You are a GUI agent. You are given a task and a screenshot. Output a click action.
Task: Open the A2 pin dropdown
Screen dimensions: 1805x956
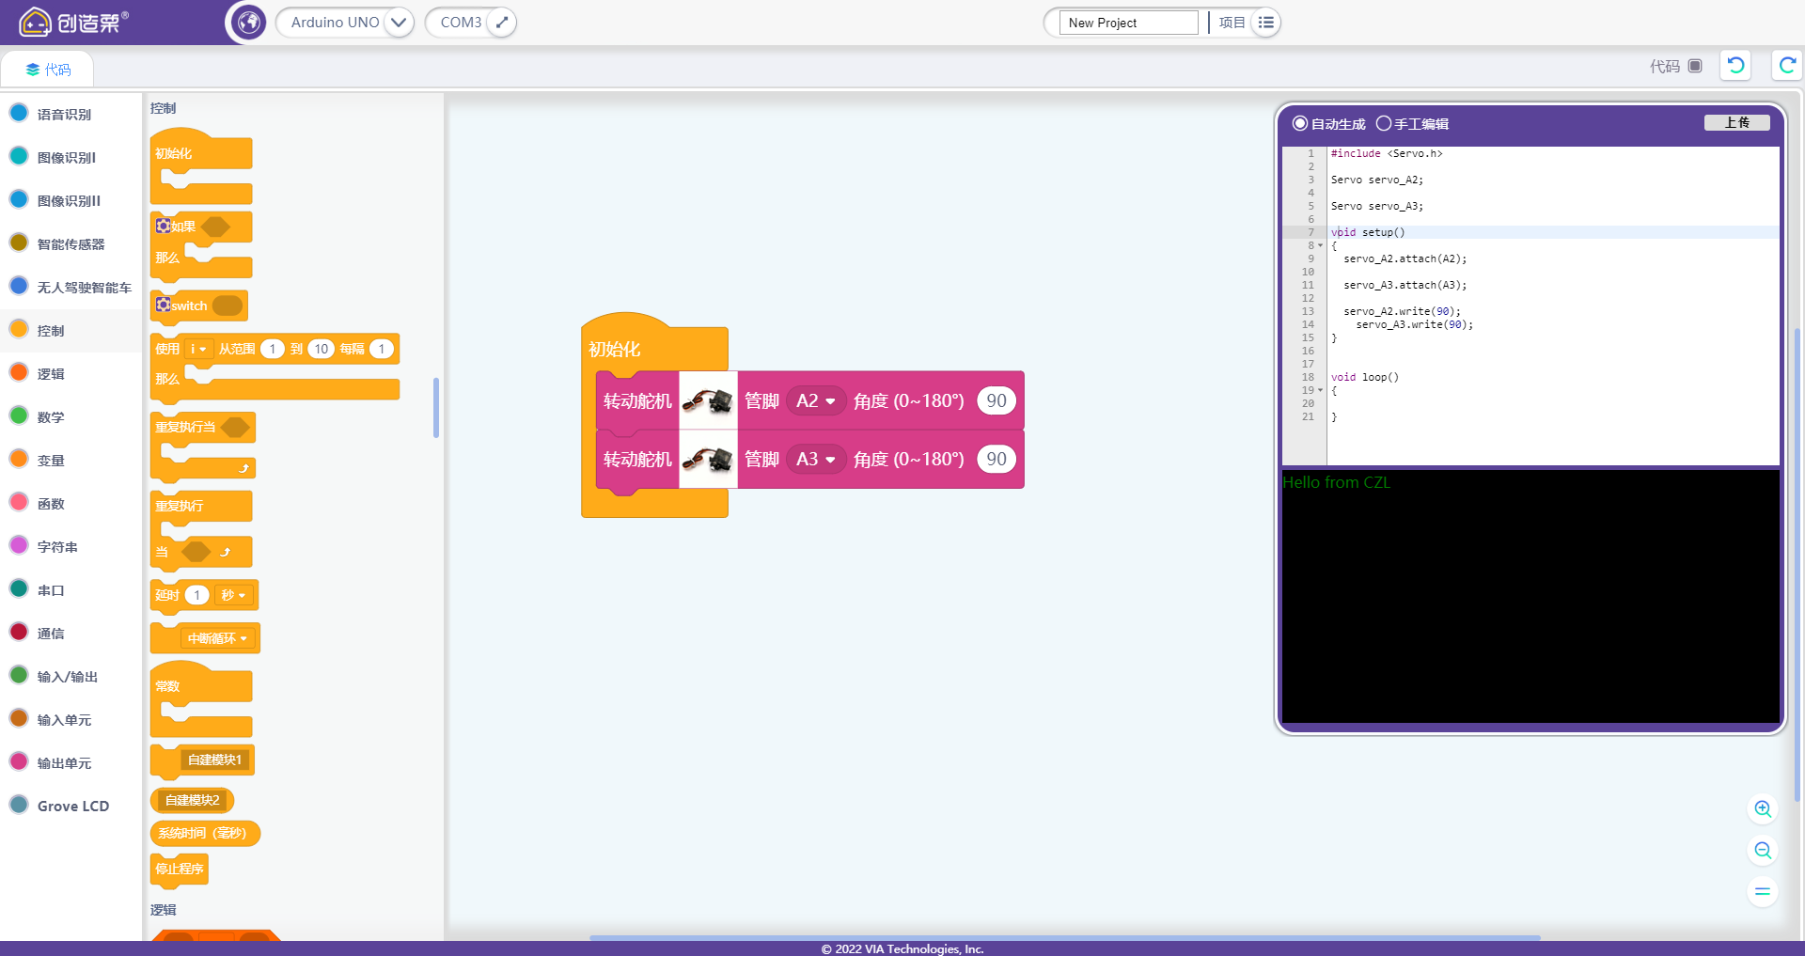tap(816, 401)
